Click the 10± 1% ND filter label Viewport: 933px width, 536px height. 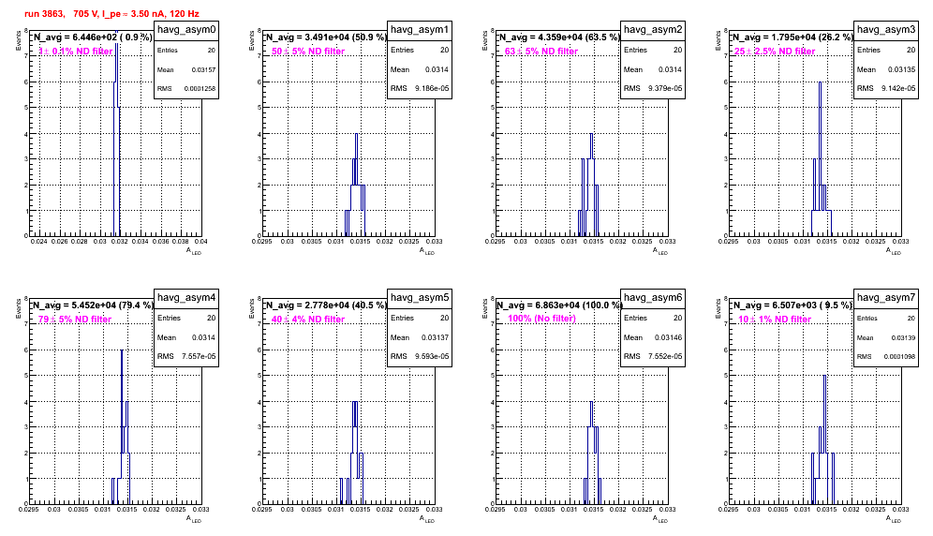click(x=775, y=320)
